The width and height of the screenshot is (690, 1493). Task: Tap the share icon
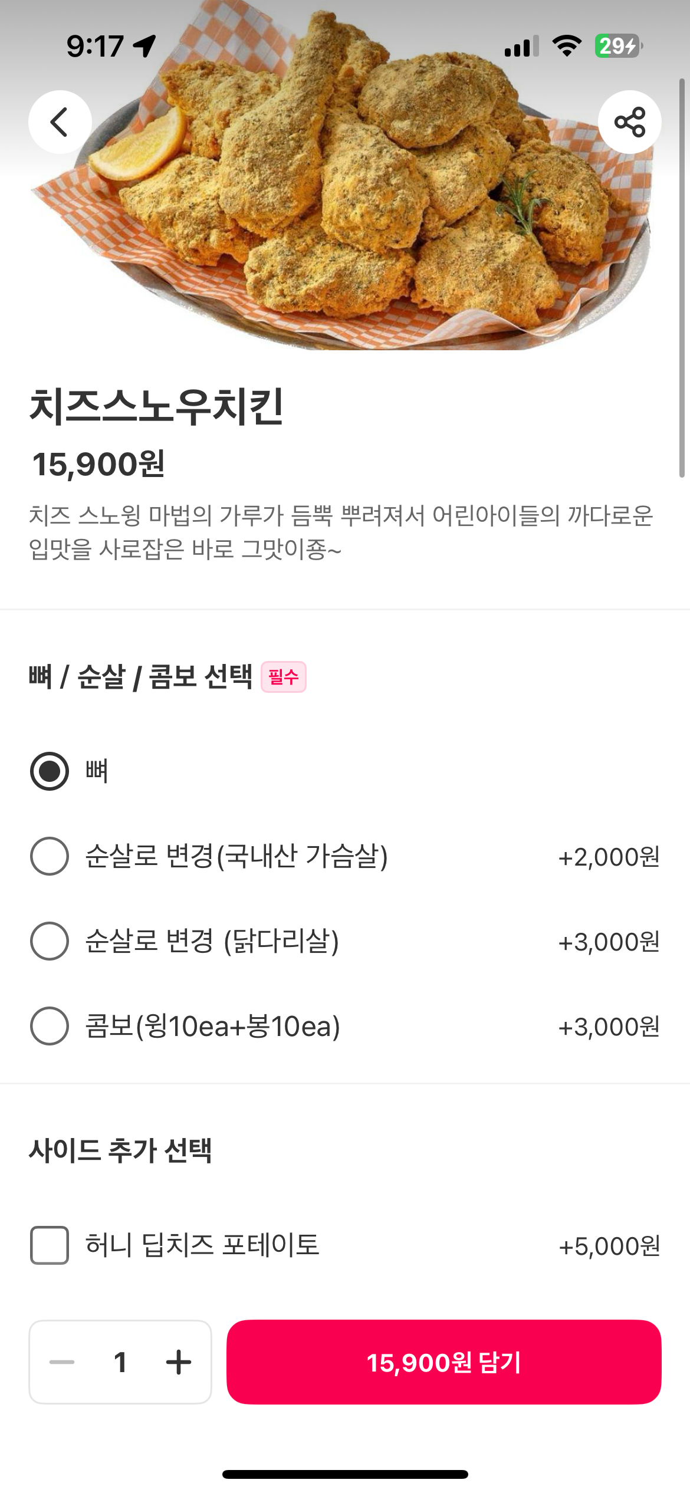coord(629,122)
